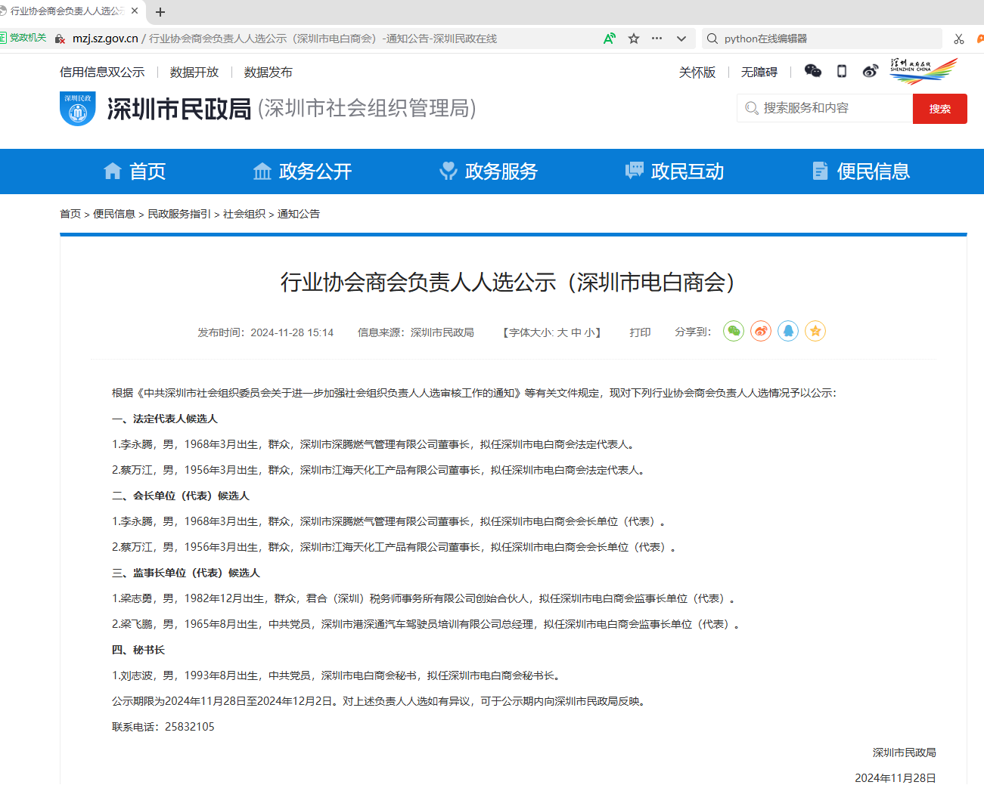The image size is (984, 785).
Task: Open the three-dot more options in address bar
Action: [657, 39]
